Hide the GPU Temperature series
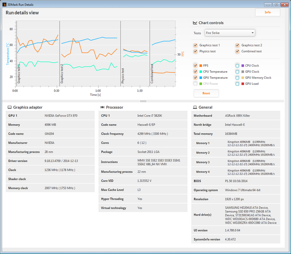This screenshot has width=291, height=254. click(195, 78)
